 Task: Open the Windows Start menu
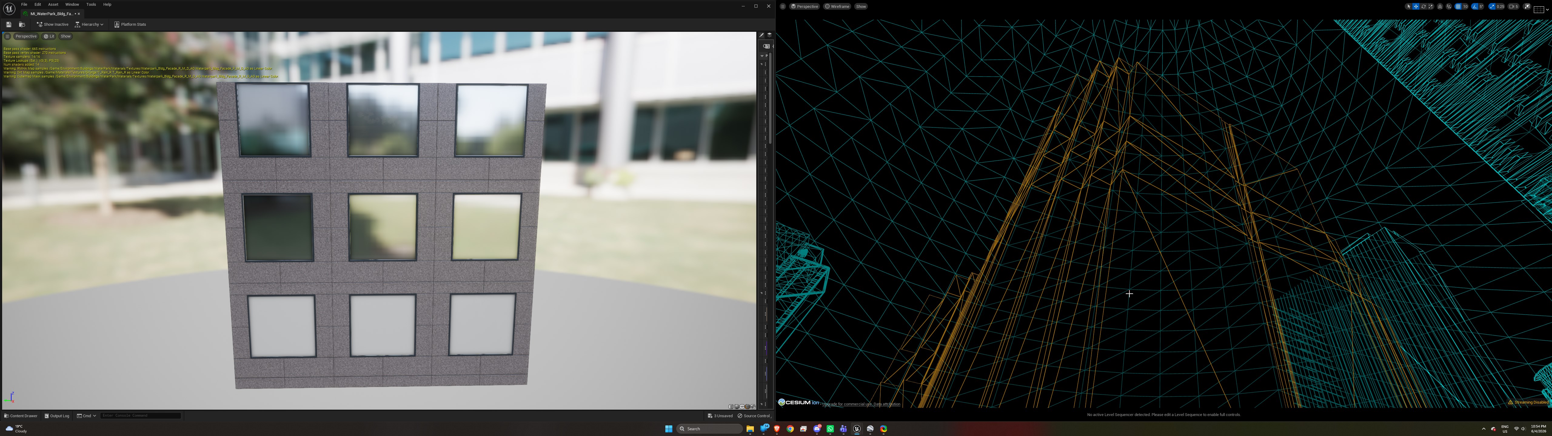[669, 429]
